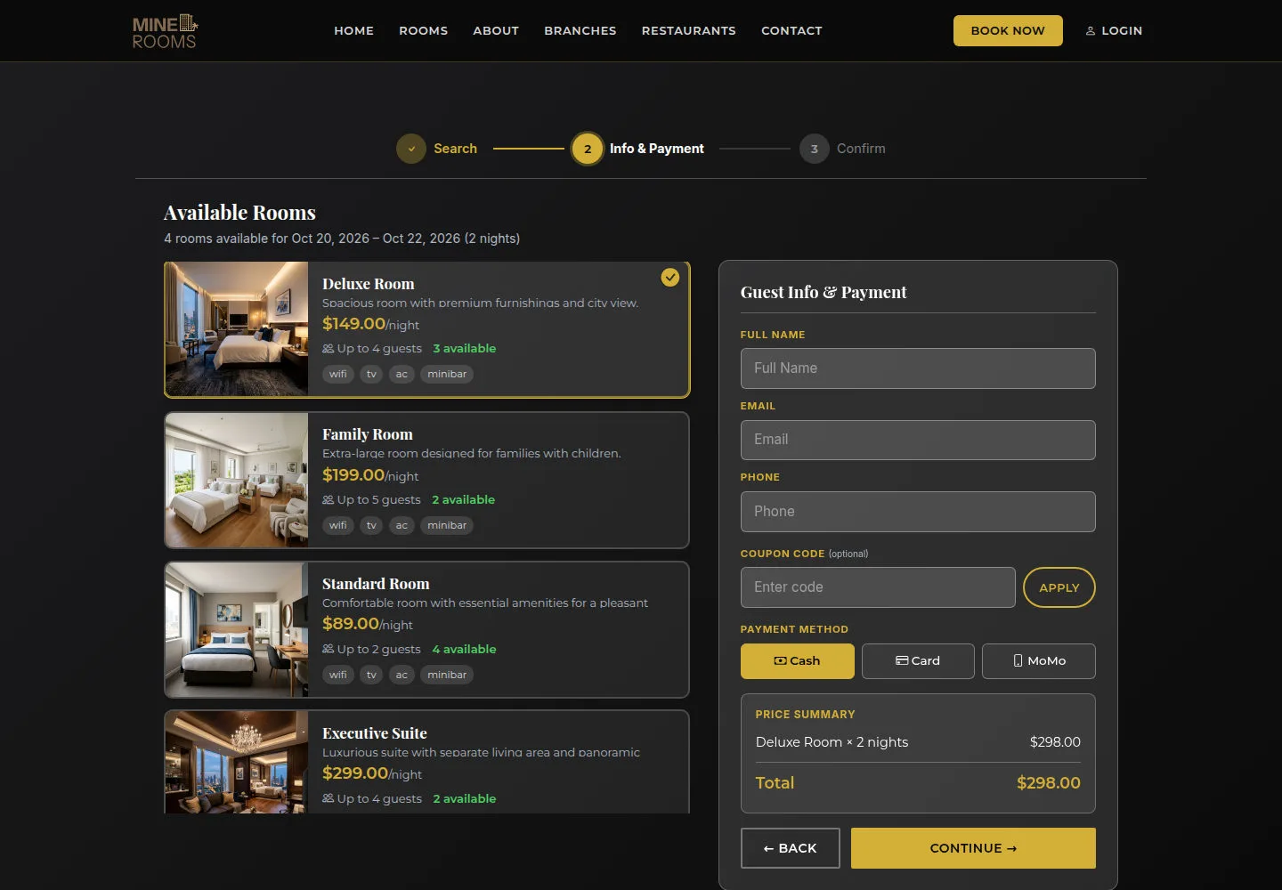
Task: Click the step 3 Confirm circle
Action: pos(815,149)
